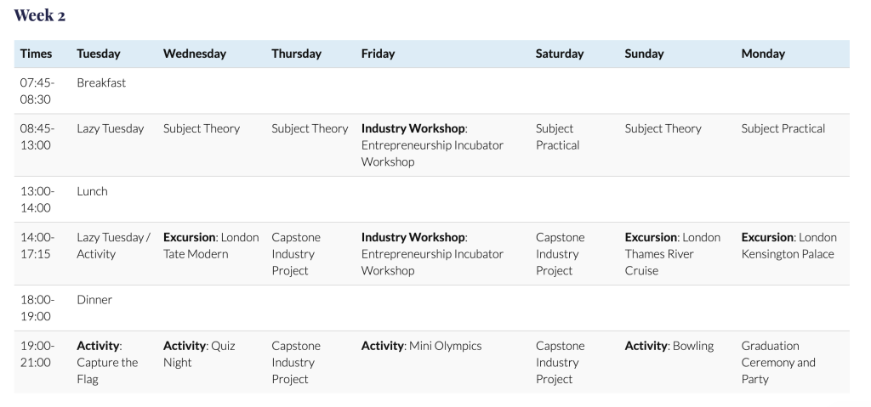871x407 pixels.
Task: Click Graduation Ceremony and Party cell
Action: pyautogui.click(x=777, y=363)
